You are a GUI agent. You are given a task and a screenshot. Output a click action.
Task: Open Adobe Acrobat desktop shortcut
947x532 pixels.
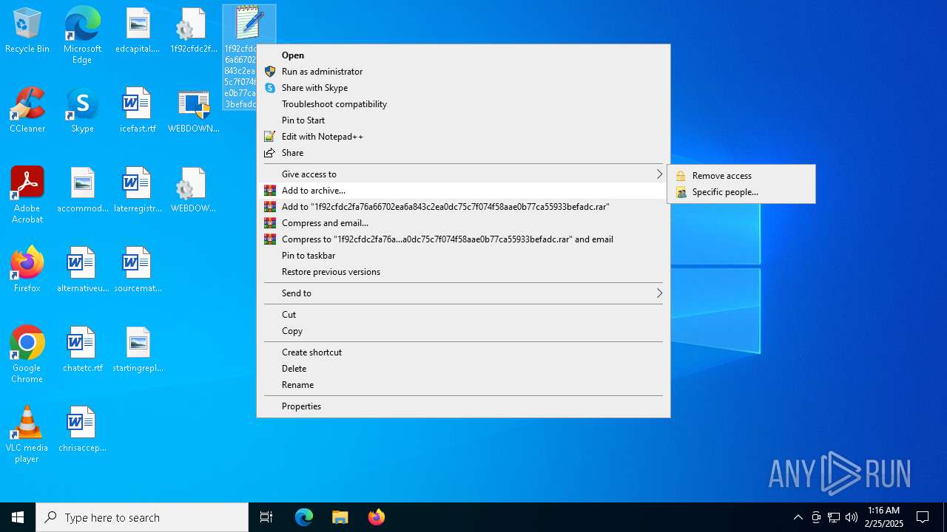click(27, 195)
